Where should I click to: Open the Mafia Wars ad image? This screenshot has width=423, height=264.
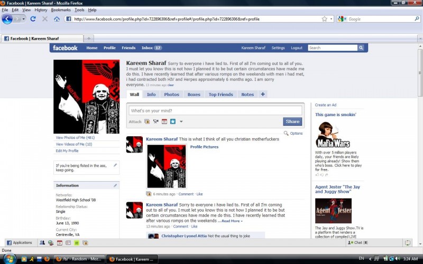333,134
